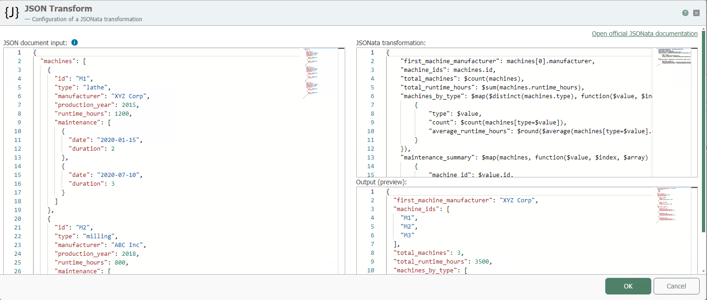The width and height of the screenshot is (707, 300).
Task: Click line number 20 in the input editor gutter
Action: 17,219
